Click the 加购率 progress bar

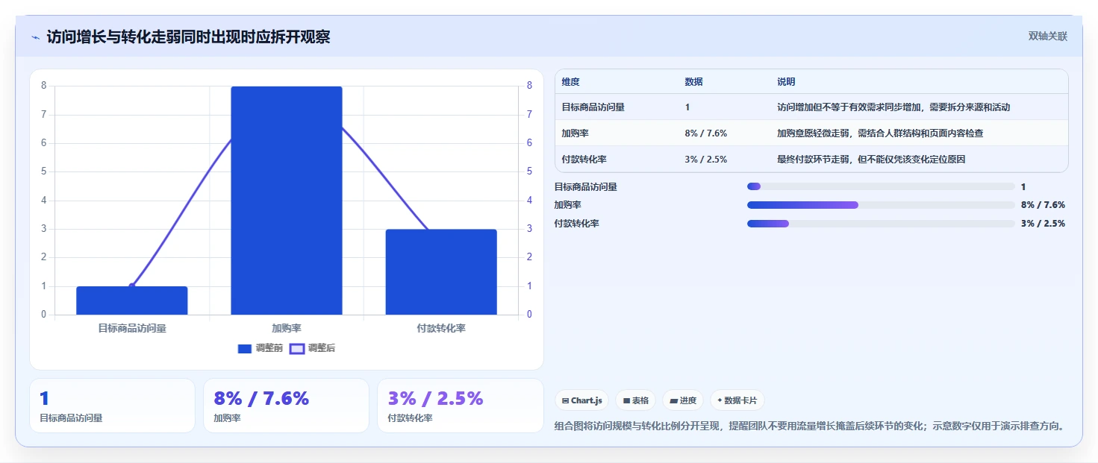[881, 204]
